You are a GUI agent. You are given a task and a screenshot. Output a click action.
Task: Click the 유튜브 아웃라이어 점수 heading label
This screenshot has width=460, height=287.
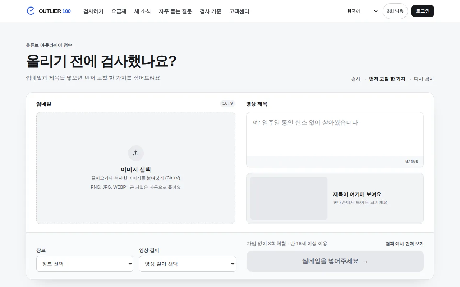tap(49, 45)
